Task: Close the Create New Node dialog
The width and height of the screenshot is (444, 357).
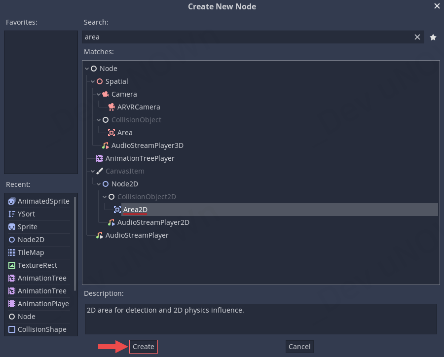Action: point(437,6)
